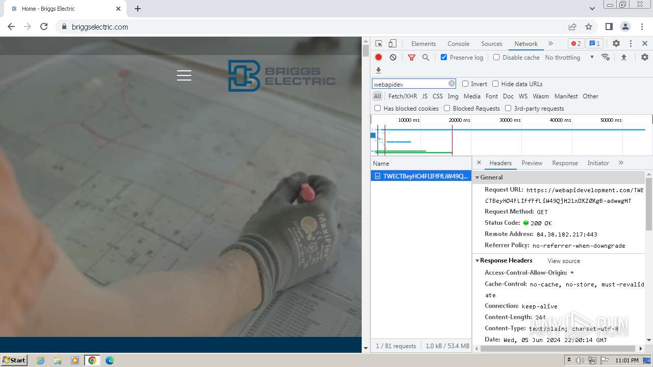Collapse the Response Headers section
653x367 pixels.
(x=478, y=260)
